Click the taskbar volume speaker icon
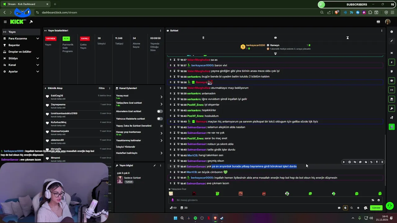 pyautogui.click(x=371, y=218)
